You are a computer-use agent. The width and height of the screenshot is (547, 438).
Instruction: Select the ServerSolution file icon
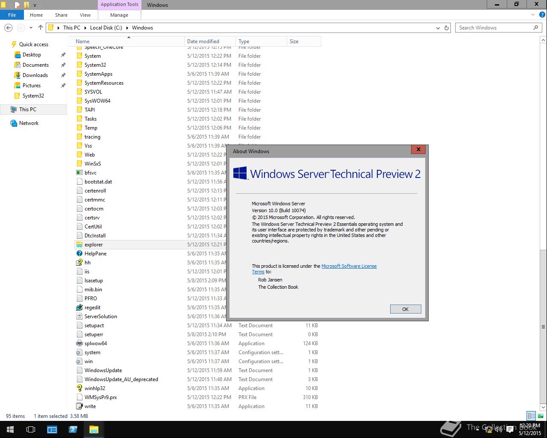79,317
